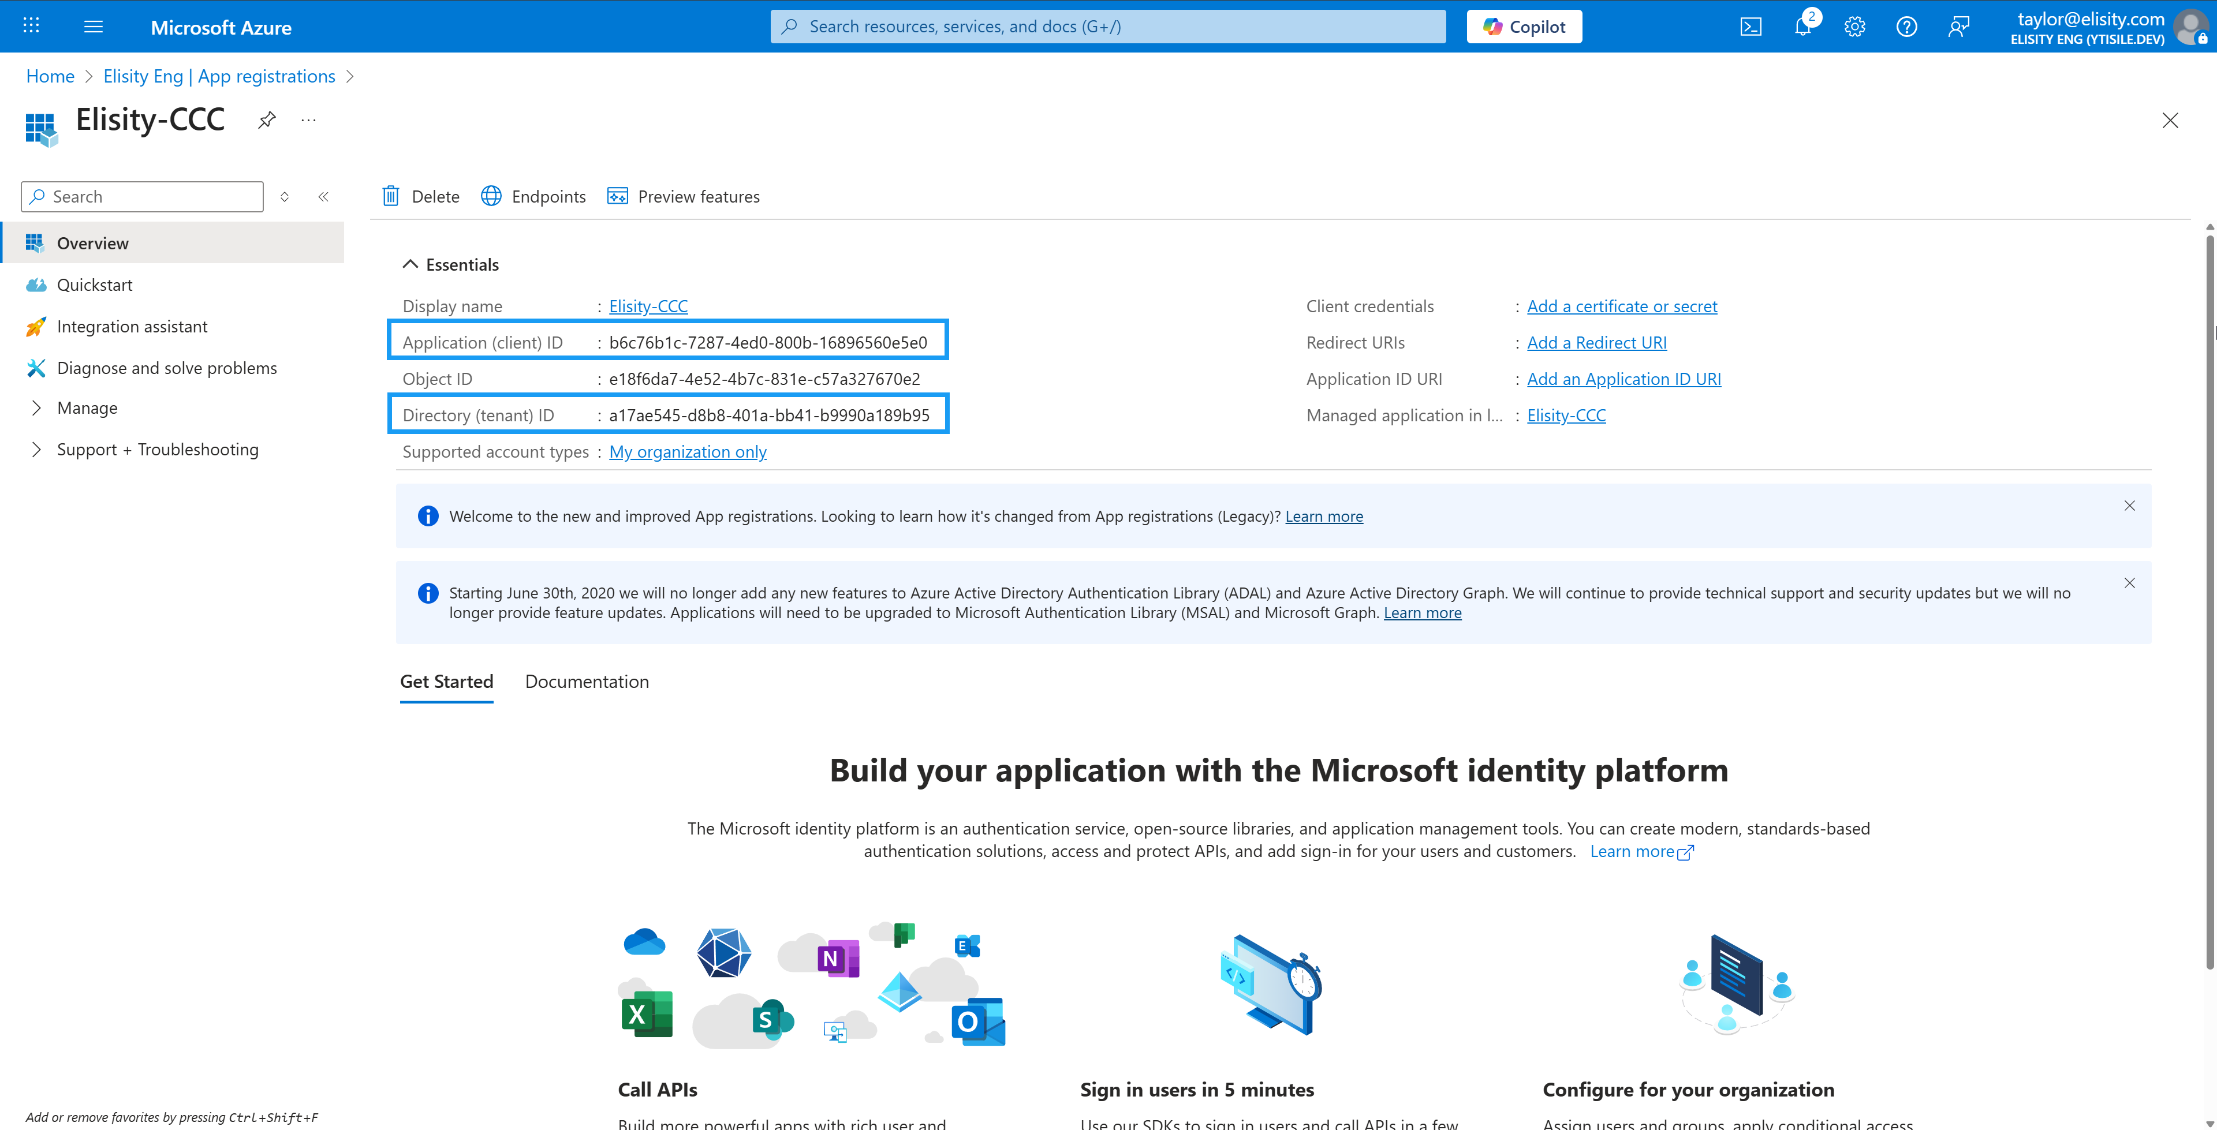Viewport: 2217px width, 1130px height.
Task: Switch to the Documentation tab
Action: pyautogui.click(x=586, y=682)
